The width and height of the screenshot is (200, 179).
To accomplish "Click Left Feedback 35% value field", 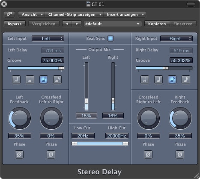I will (x=20, y=136).
